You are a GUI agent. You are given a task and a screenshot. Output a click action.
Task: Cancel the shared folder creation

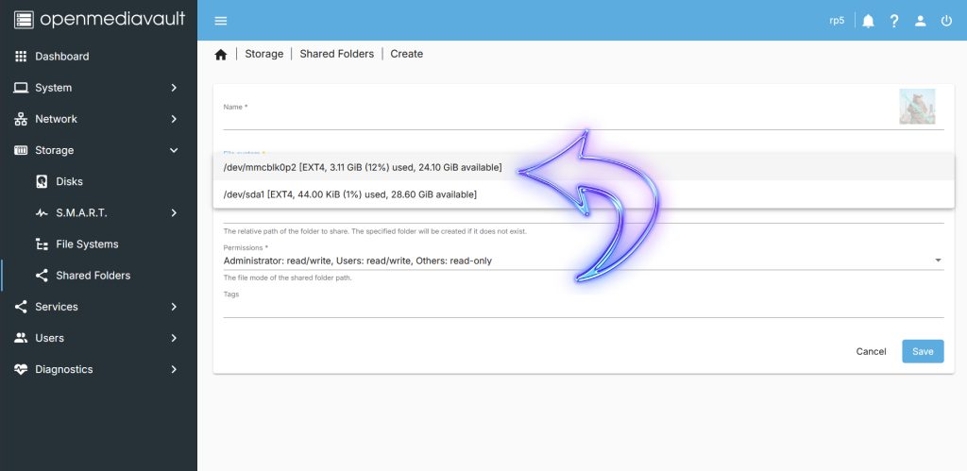click(x=871, y=351)
